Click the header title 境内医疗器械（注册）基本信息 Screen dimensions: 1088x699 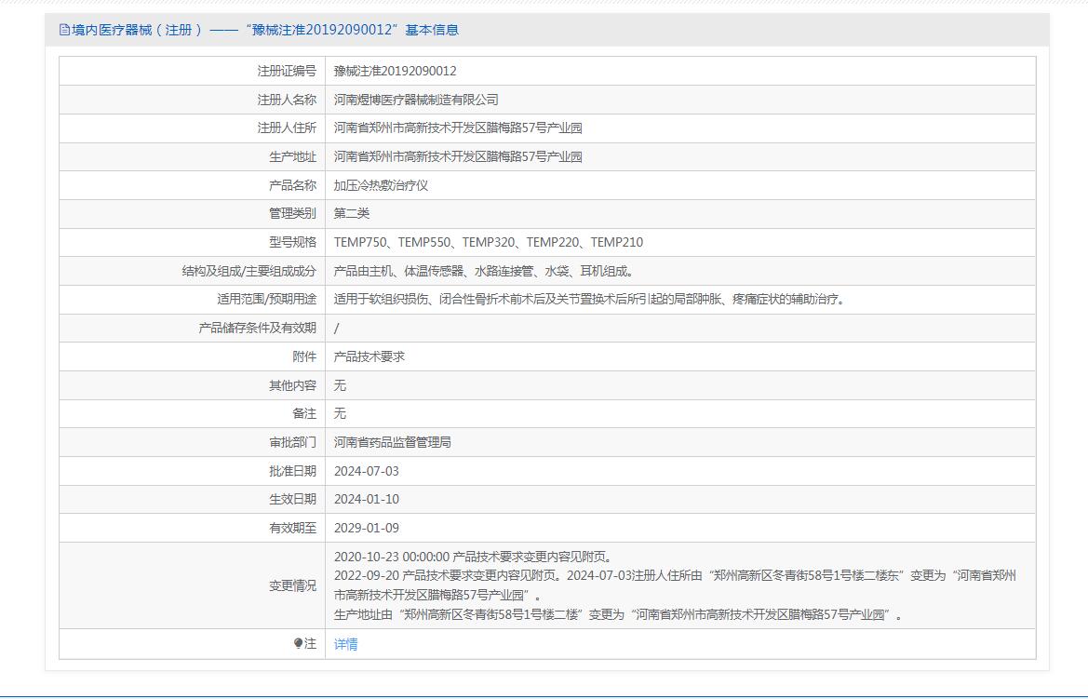(265, 30)
